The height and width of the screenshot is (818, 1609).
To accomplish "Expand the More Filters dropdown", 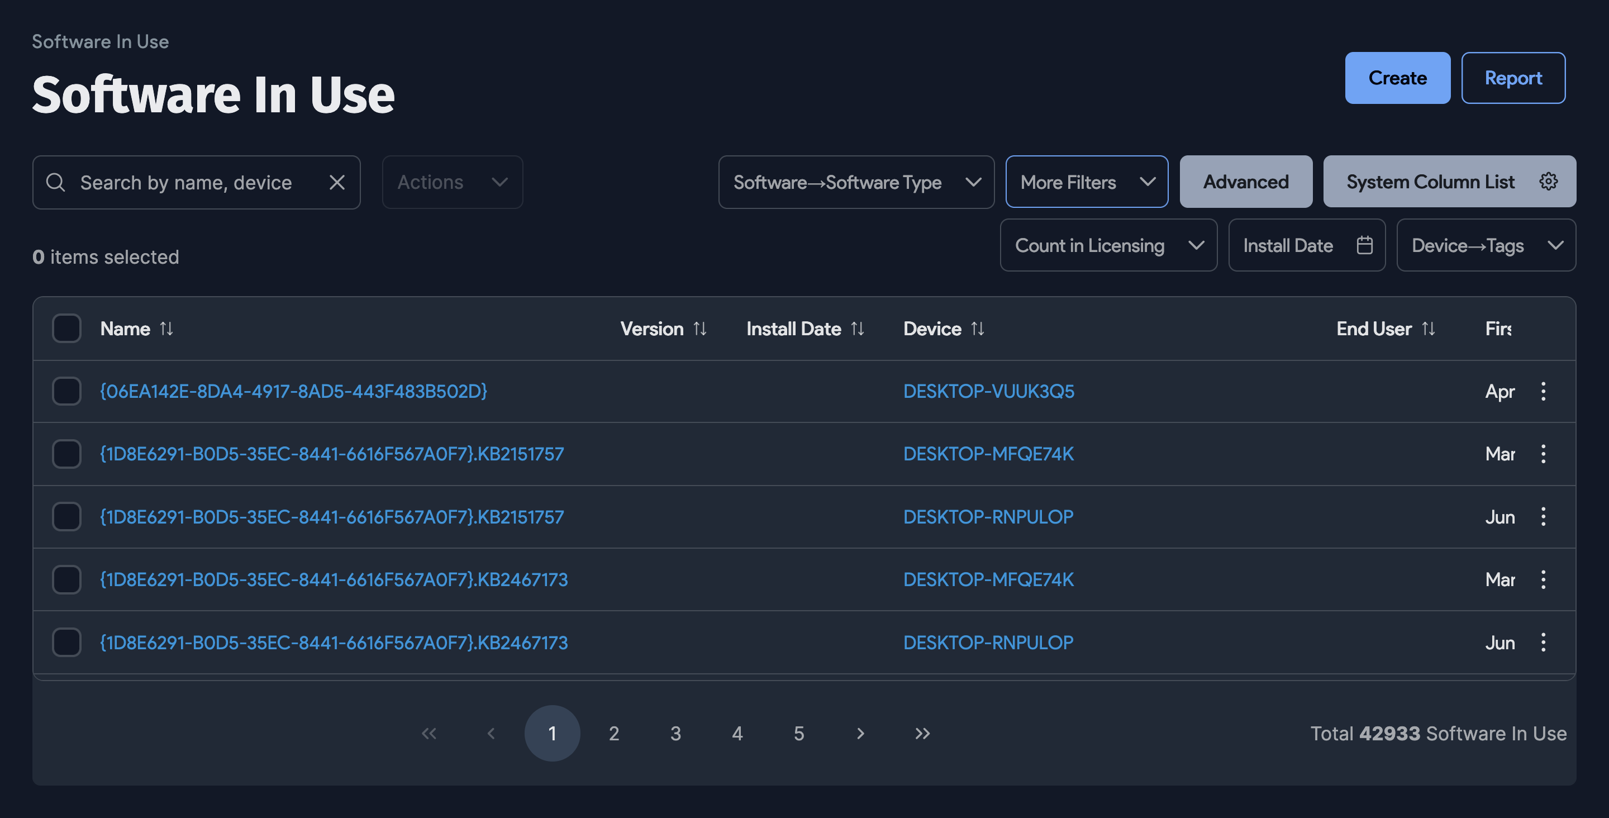I will click(1086, 182).
